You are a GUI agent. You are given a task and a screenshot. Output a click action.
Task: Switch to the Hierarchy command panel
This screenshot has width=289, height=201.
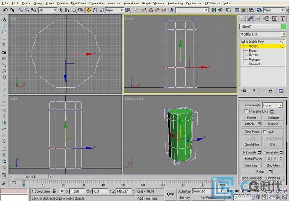pyautogui.click(x=258, y=19)
